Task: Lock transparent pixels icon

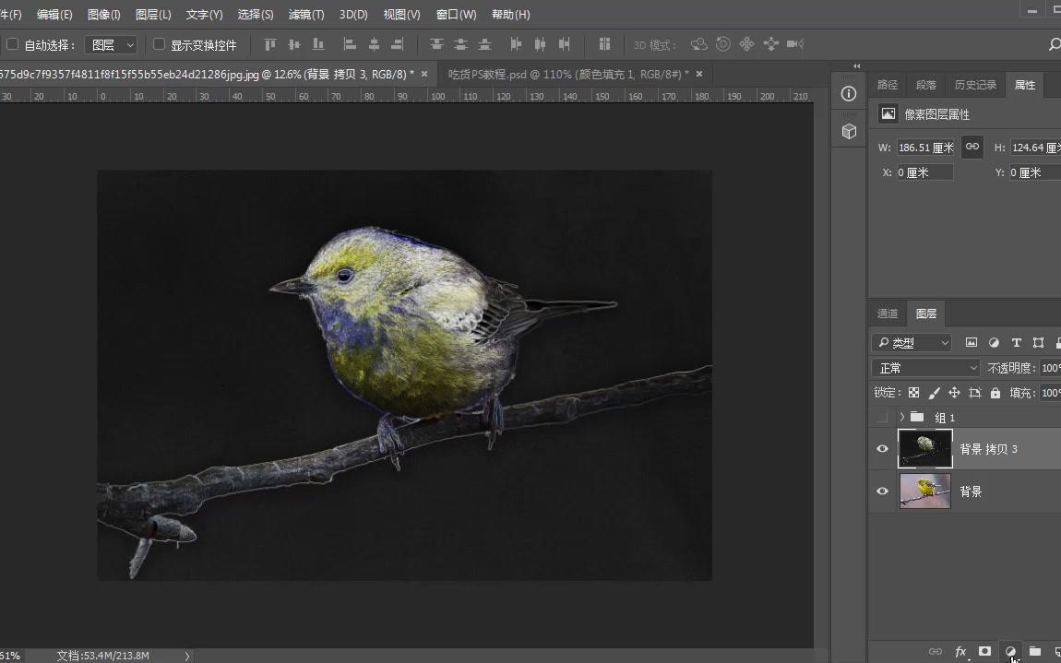Action: pos(913,393)
